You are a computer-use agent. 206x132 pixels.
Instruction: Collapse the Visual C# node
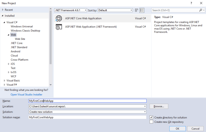[x=4, y=22]
